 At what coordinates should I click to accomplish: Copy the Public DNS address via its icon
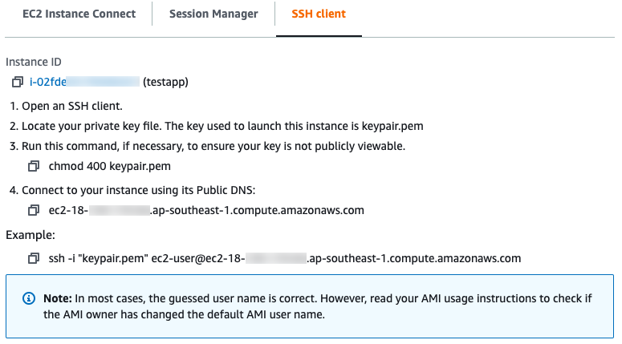tap(34, 210)
